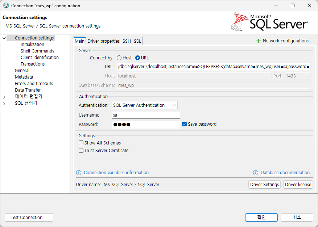The height and width of the screenshot is (227, 318).
Task: Click the Driver license button
Action: click(x=298, y=185)
